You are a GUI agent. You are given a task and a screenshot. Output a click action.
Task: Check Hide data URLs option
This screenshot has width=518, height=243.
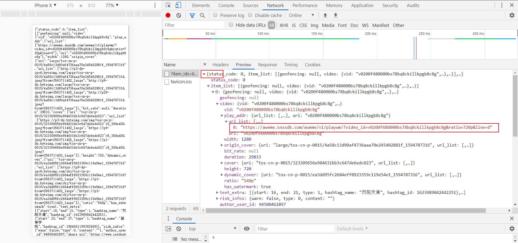[x=231, y=25]
